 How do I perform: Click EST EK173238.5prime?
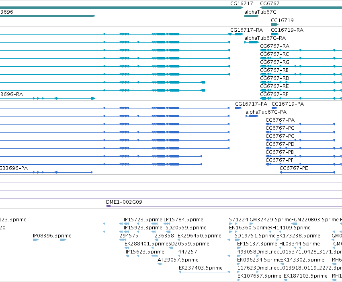298,236
